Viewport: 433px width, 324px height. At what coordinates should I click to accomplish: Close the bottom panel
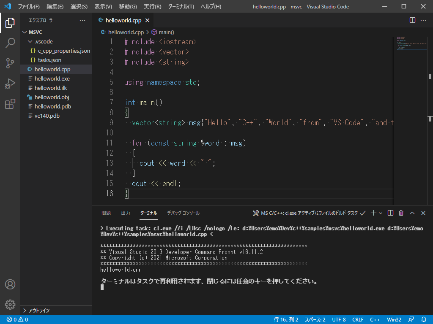[x=423, y=213]
